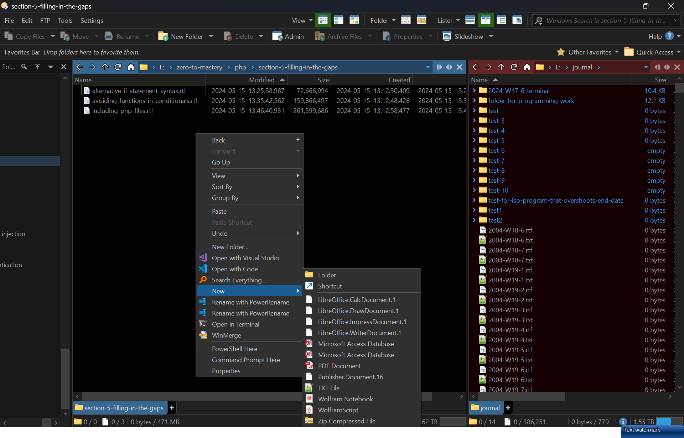The height and width of the screenshot is (438, 684).
Task: Toggle single lister layout icon
Action: pyautogui.click(x=470, y=20)
